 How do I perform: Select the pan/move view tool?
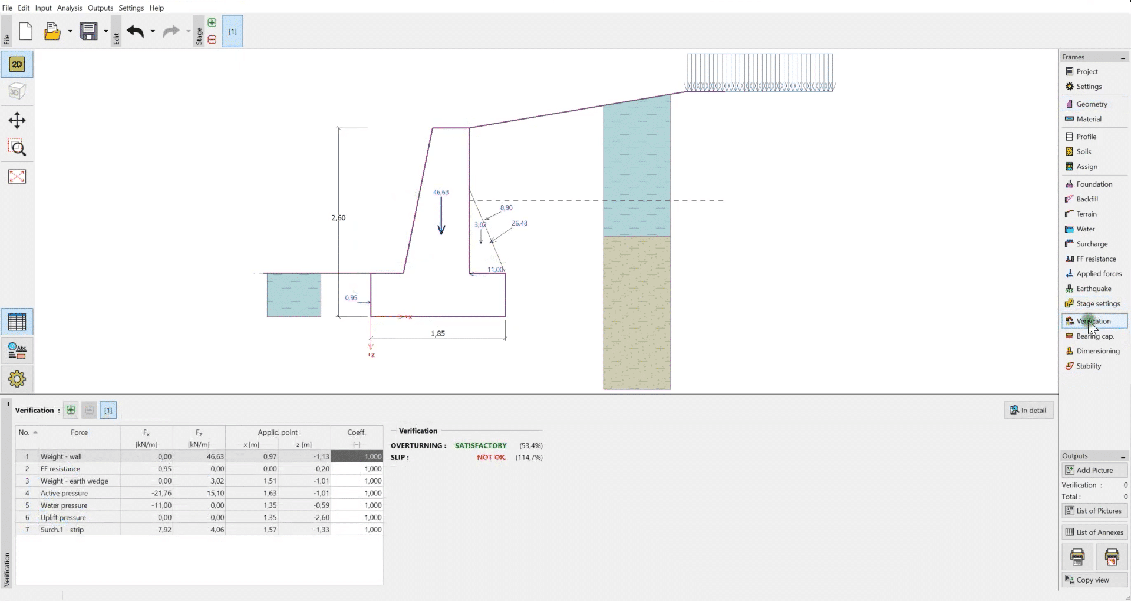(17, 121)
